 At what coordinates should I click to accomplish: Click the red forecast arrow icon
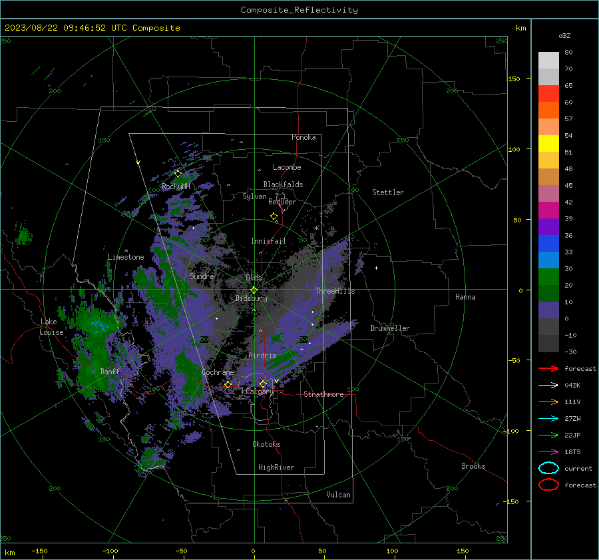click(x=548, y=368)
